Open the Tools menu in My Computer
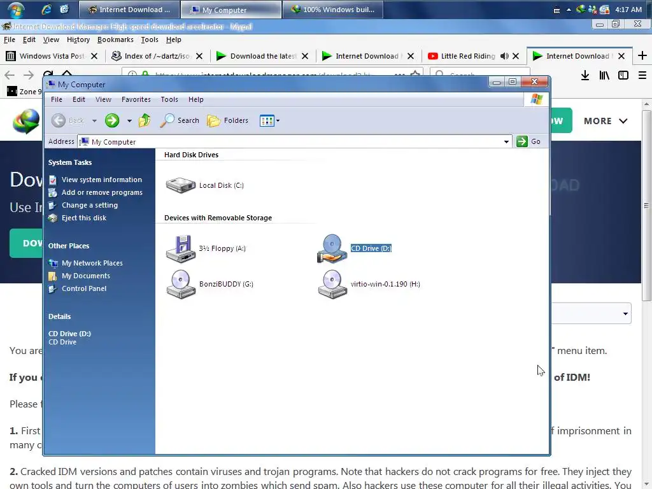652x489 pixels. 169,99
